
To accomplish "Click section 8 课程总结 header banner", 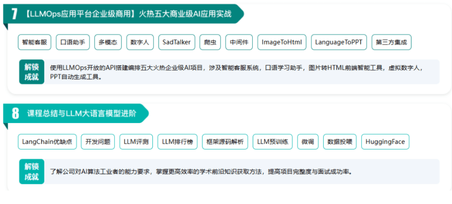I will pos(76,113).
